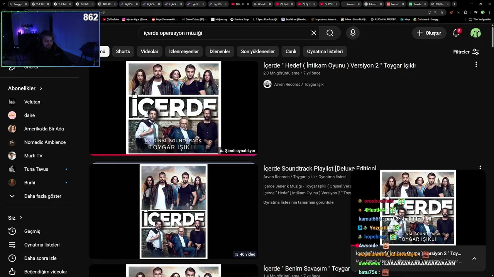494x277 pixels.
Task: Open Abonelikler section arrow
Action: pos(41,88)
